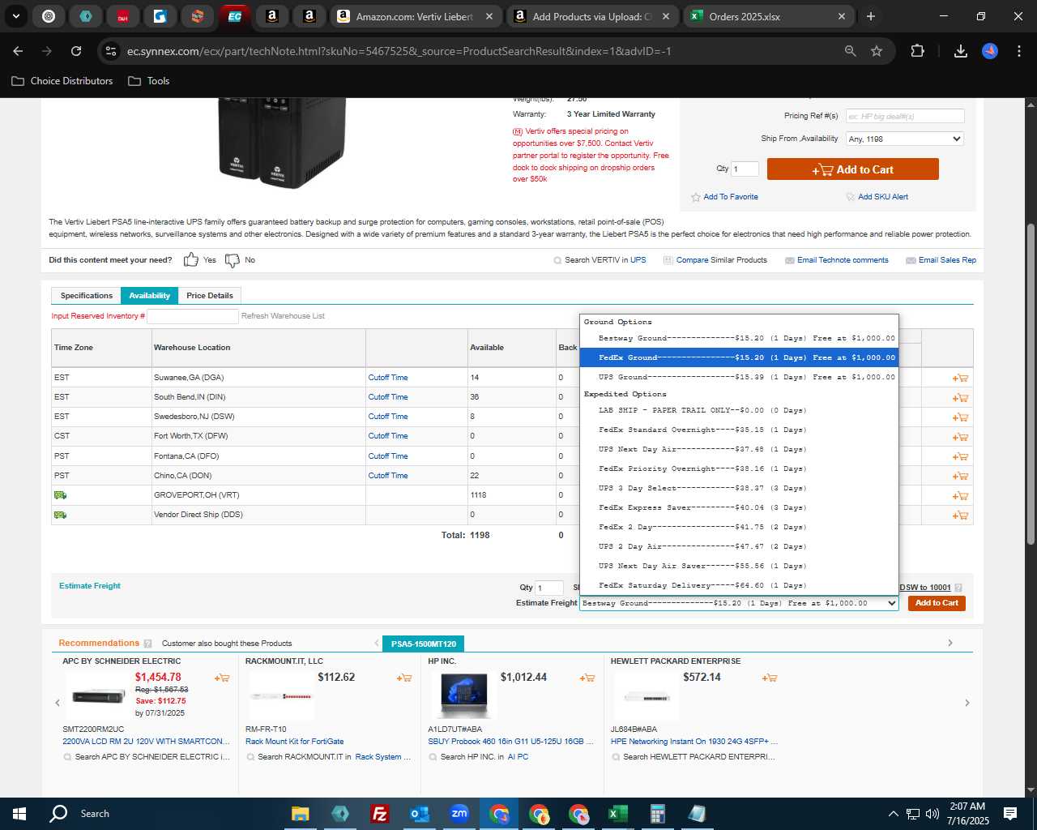Add Vendor Direct Ship row to cart
This screenshot has width=1037, height=830.
[960, 516]
